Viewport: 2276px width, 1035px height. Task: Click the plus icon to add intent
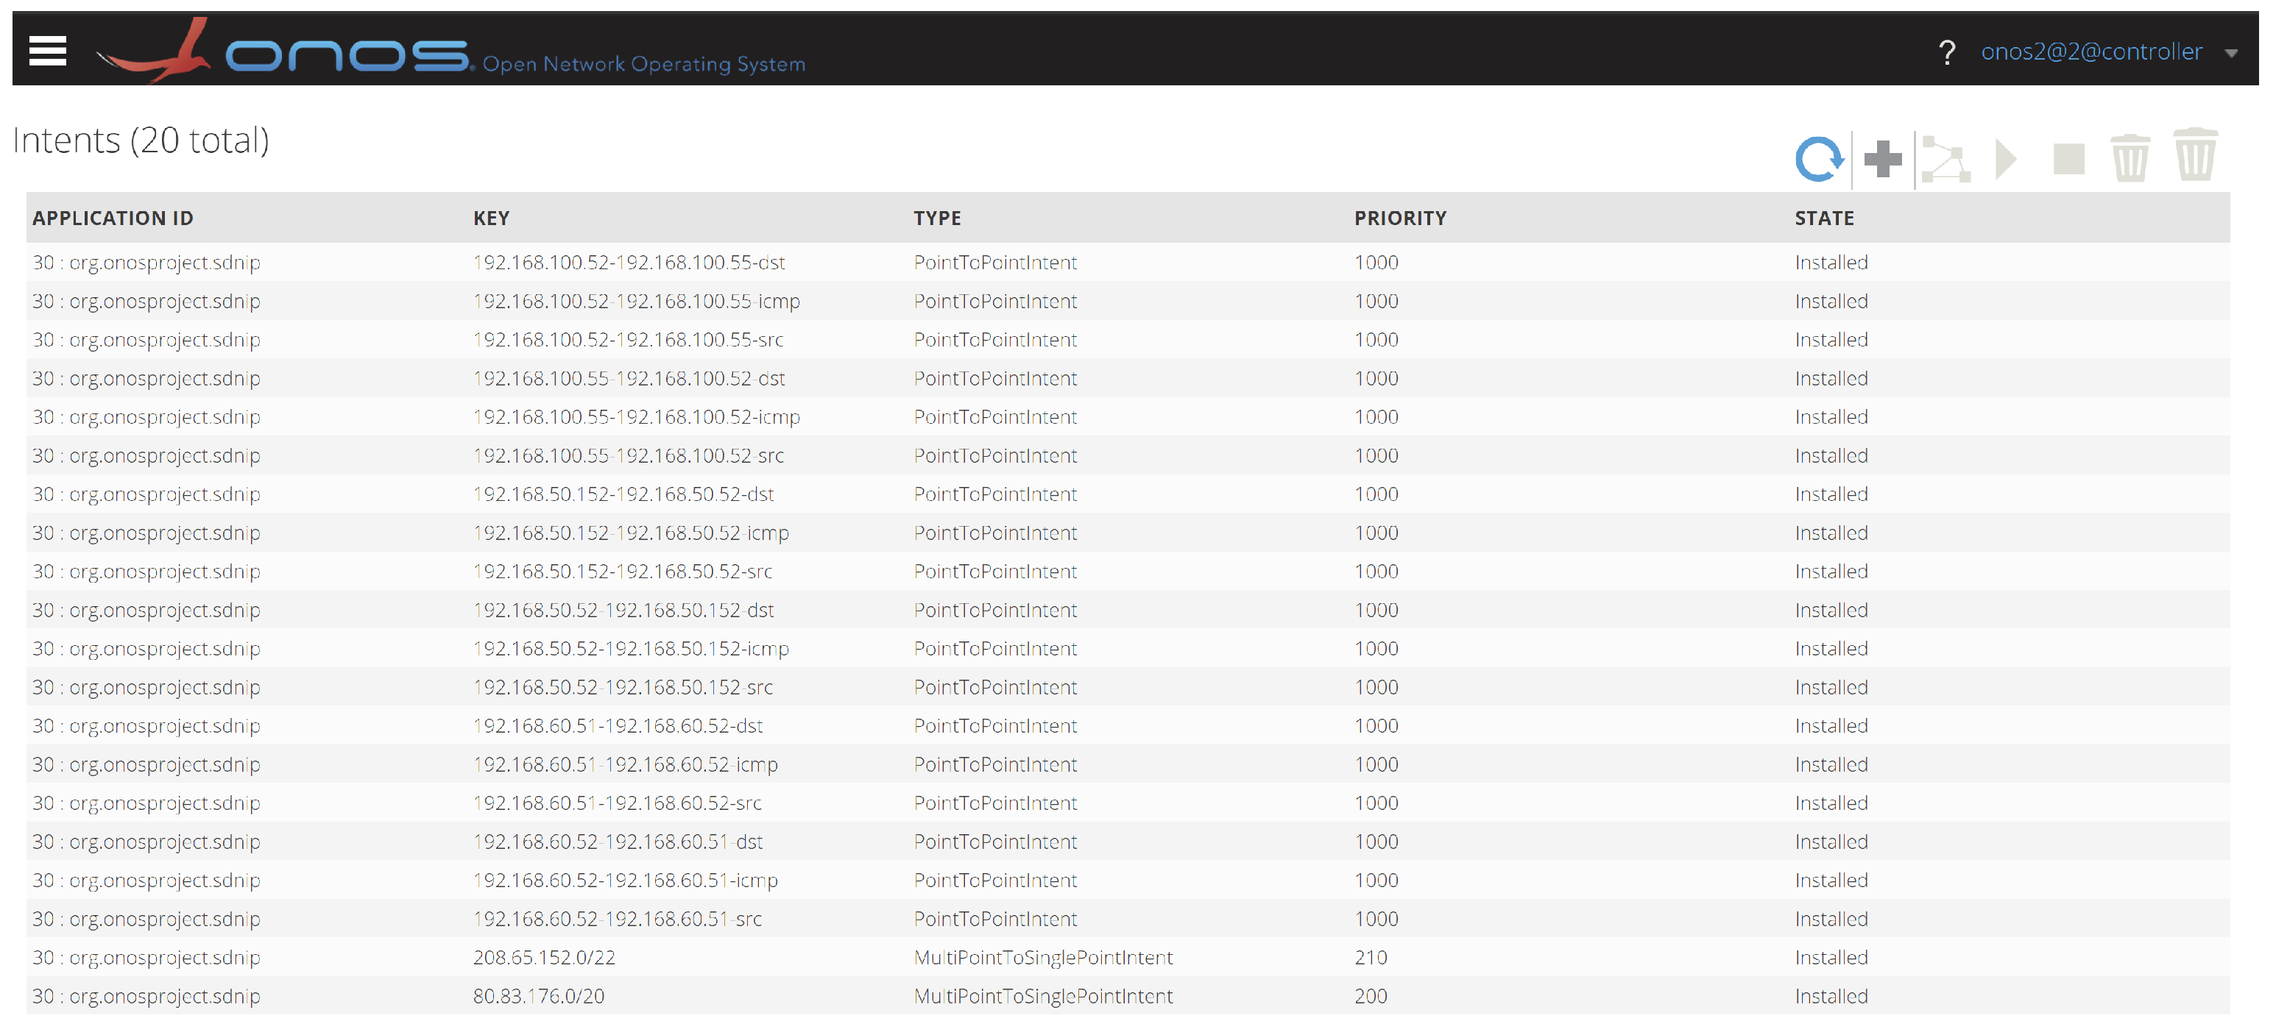tap(1883, 160)
